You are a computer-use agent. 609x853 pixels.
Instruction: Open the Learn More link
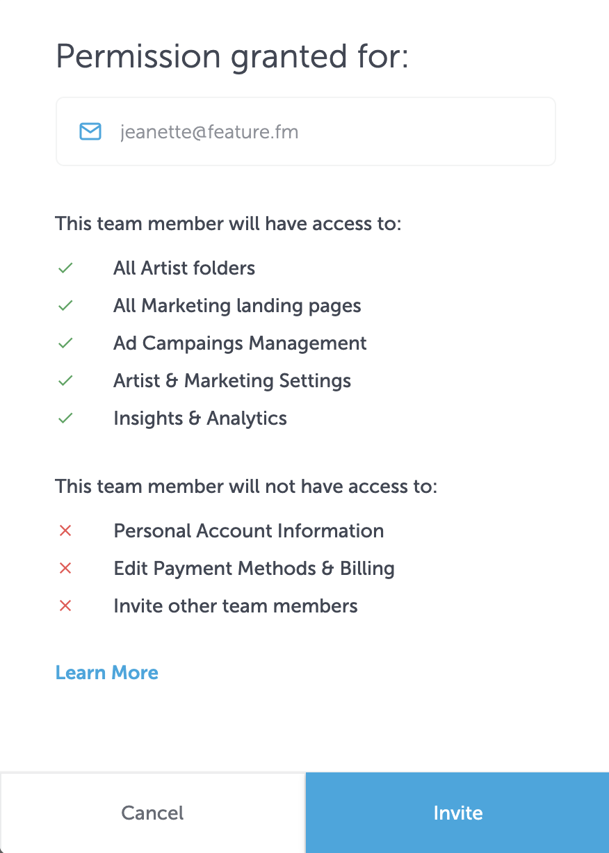pos(107,672)
